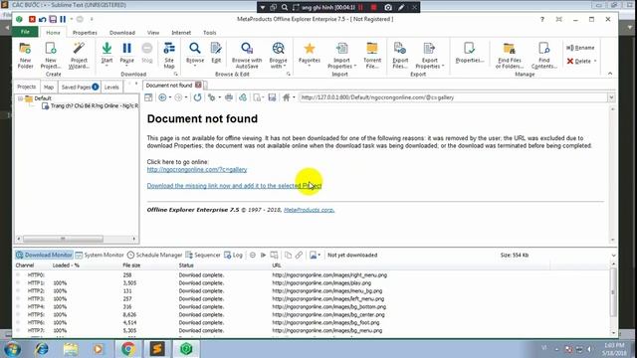
Task: Click the address bar URL field
Action: (453, 97)
